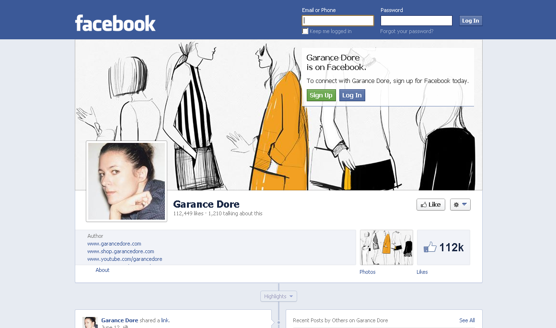Click the Log In button beside Sign Up
Viewport: 556px width, 328px height.
[x=352, y=95]
